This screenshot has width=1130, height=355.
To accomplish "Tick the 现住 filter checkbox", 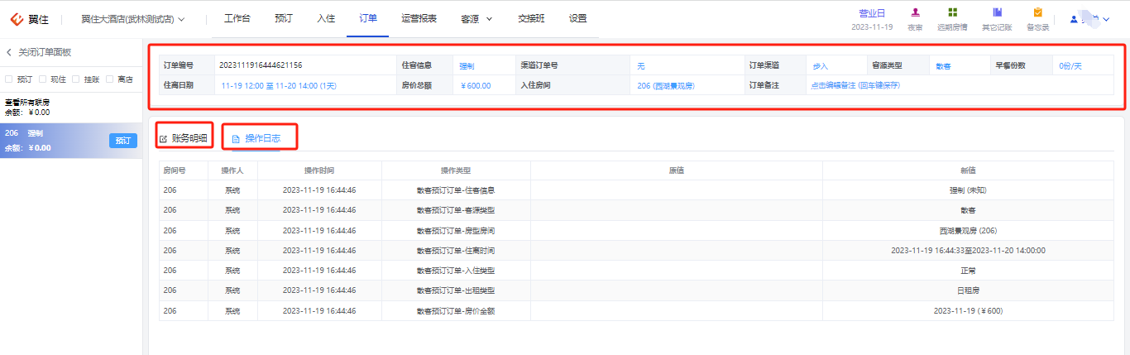I will pyautogui.click(x=43, y=79).
